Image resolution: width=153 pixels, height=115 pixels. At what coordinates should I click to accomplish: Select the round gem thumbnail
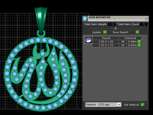pos(88,40)
